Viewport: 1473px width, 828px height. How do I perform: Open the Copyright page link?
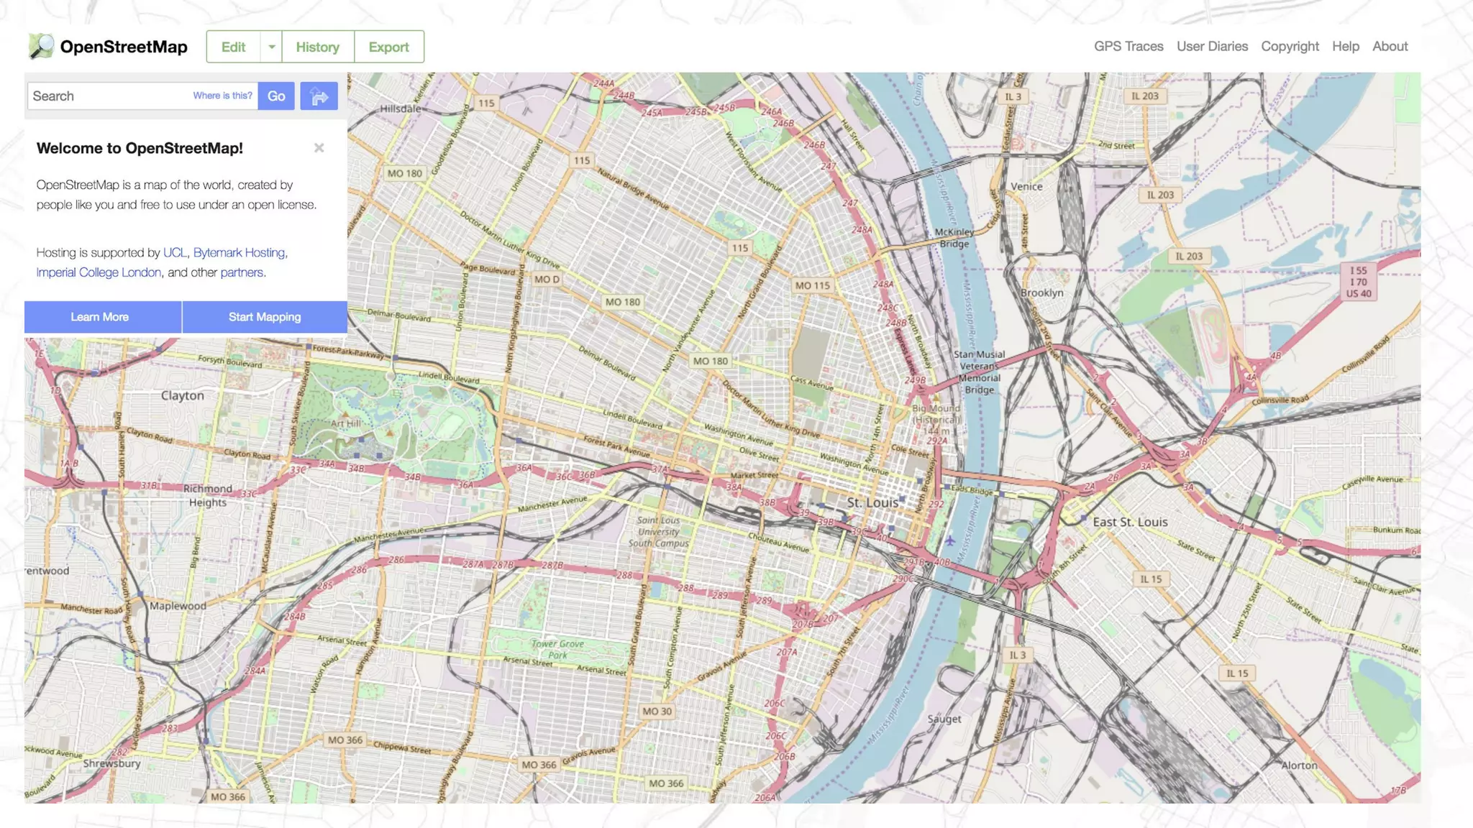point(1290,46)
